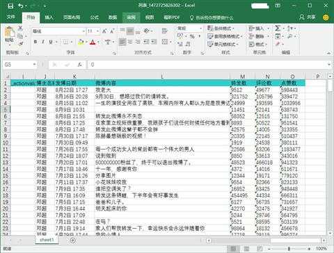Click the Fill down-arrow icon in editing group
This screenshot has height=253, width=334.
tap(278, 36)
